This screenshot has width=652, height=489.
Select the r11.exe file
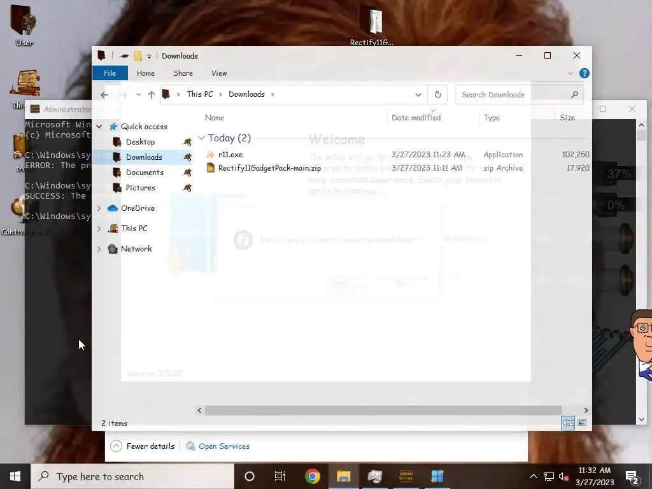click(230, 155)
